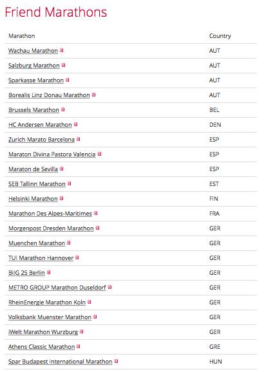Screen dimensions: 264x372
Task: Open Morgenpost Dresden Marathon link
Action: 51,228
